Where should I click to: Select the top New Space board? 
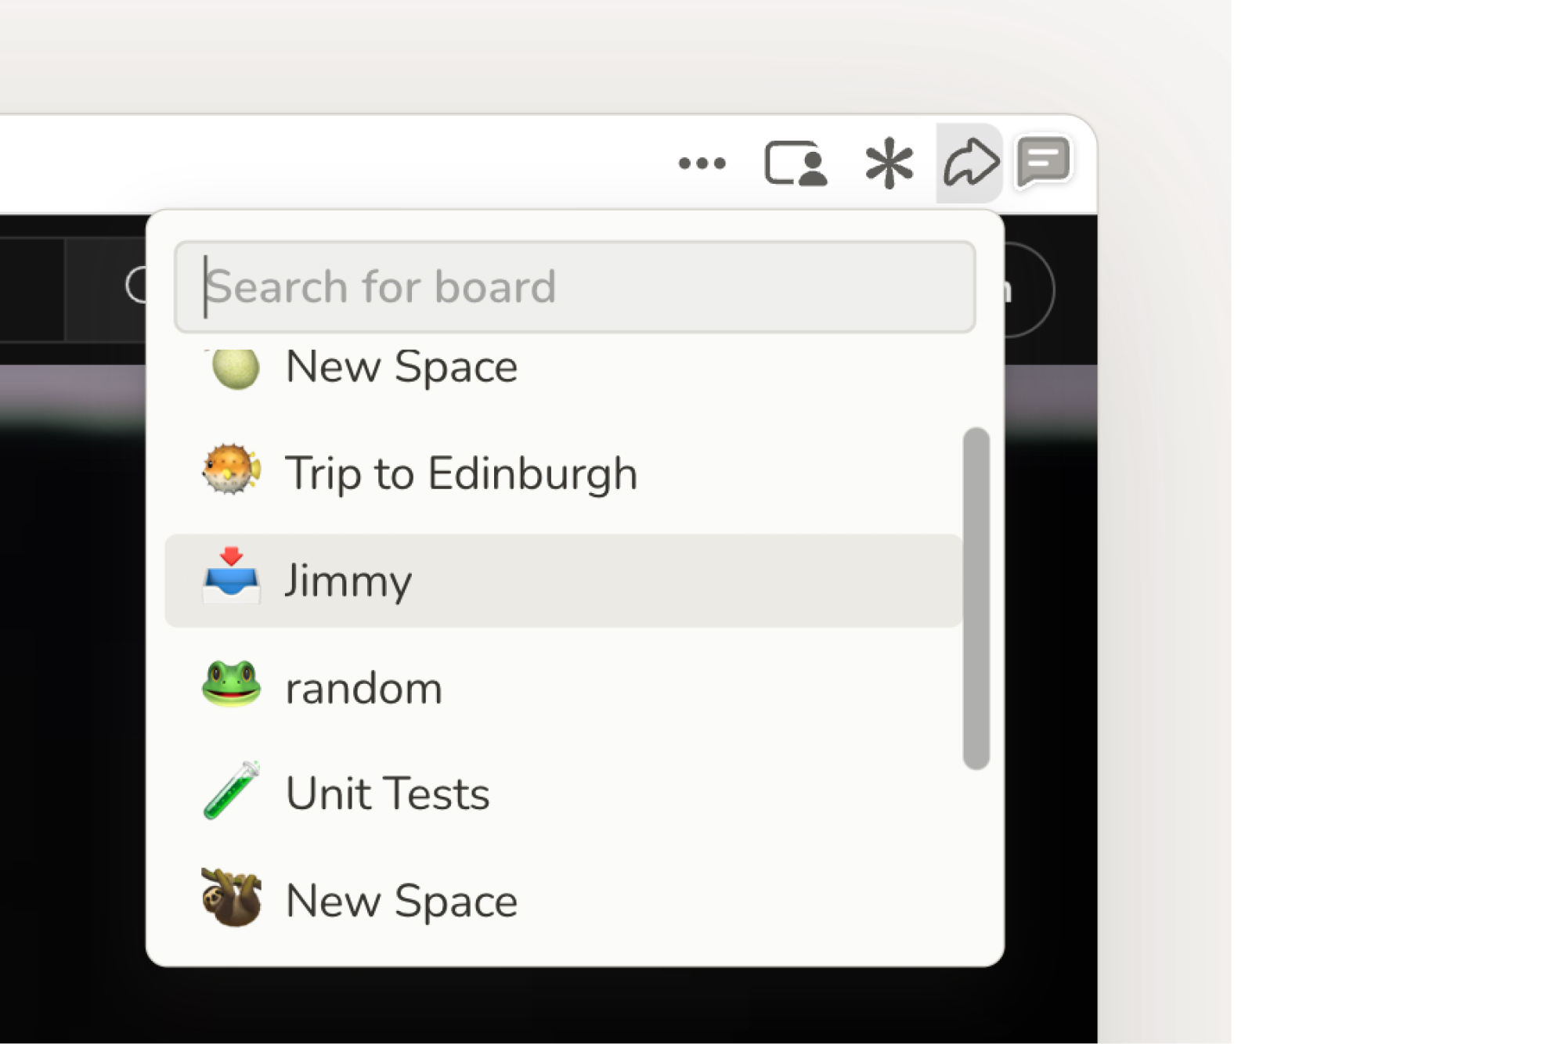point(402,367)
